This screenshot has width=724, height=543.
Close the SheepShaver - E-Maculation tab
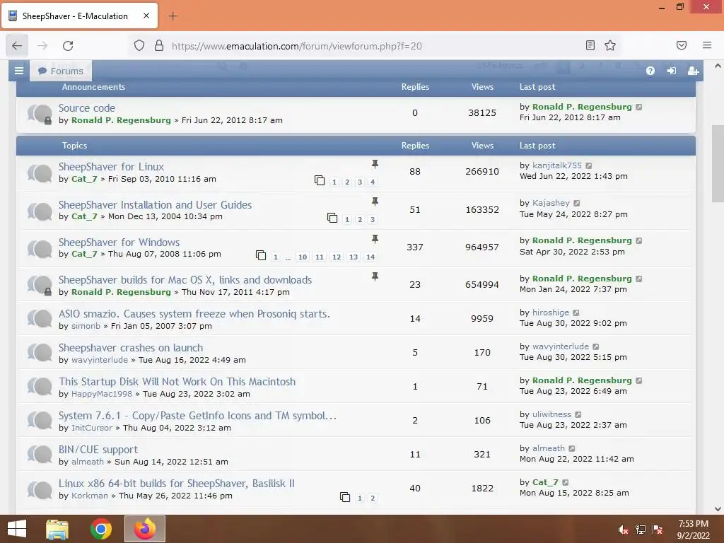(146, 16)
